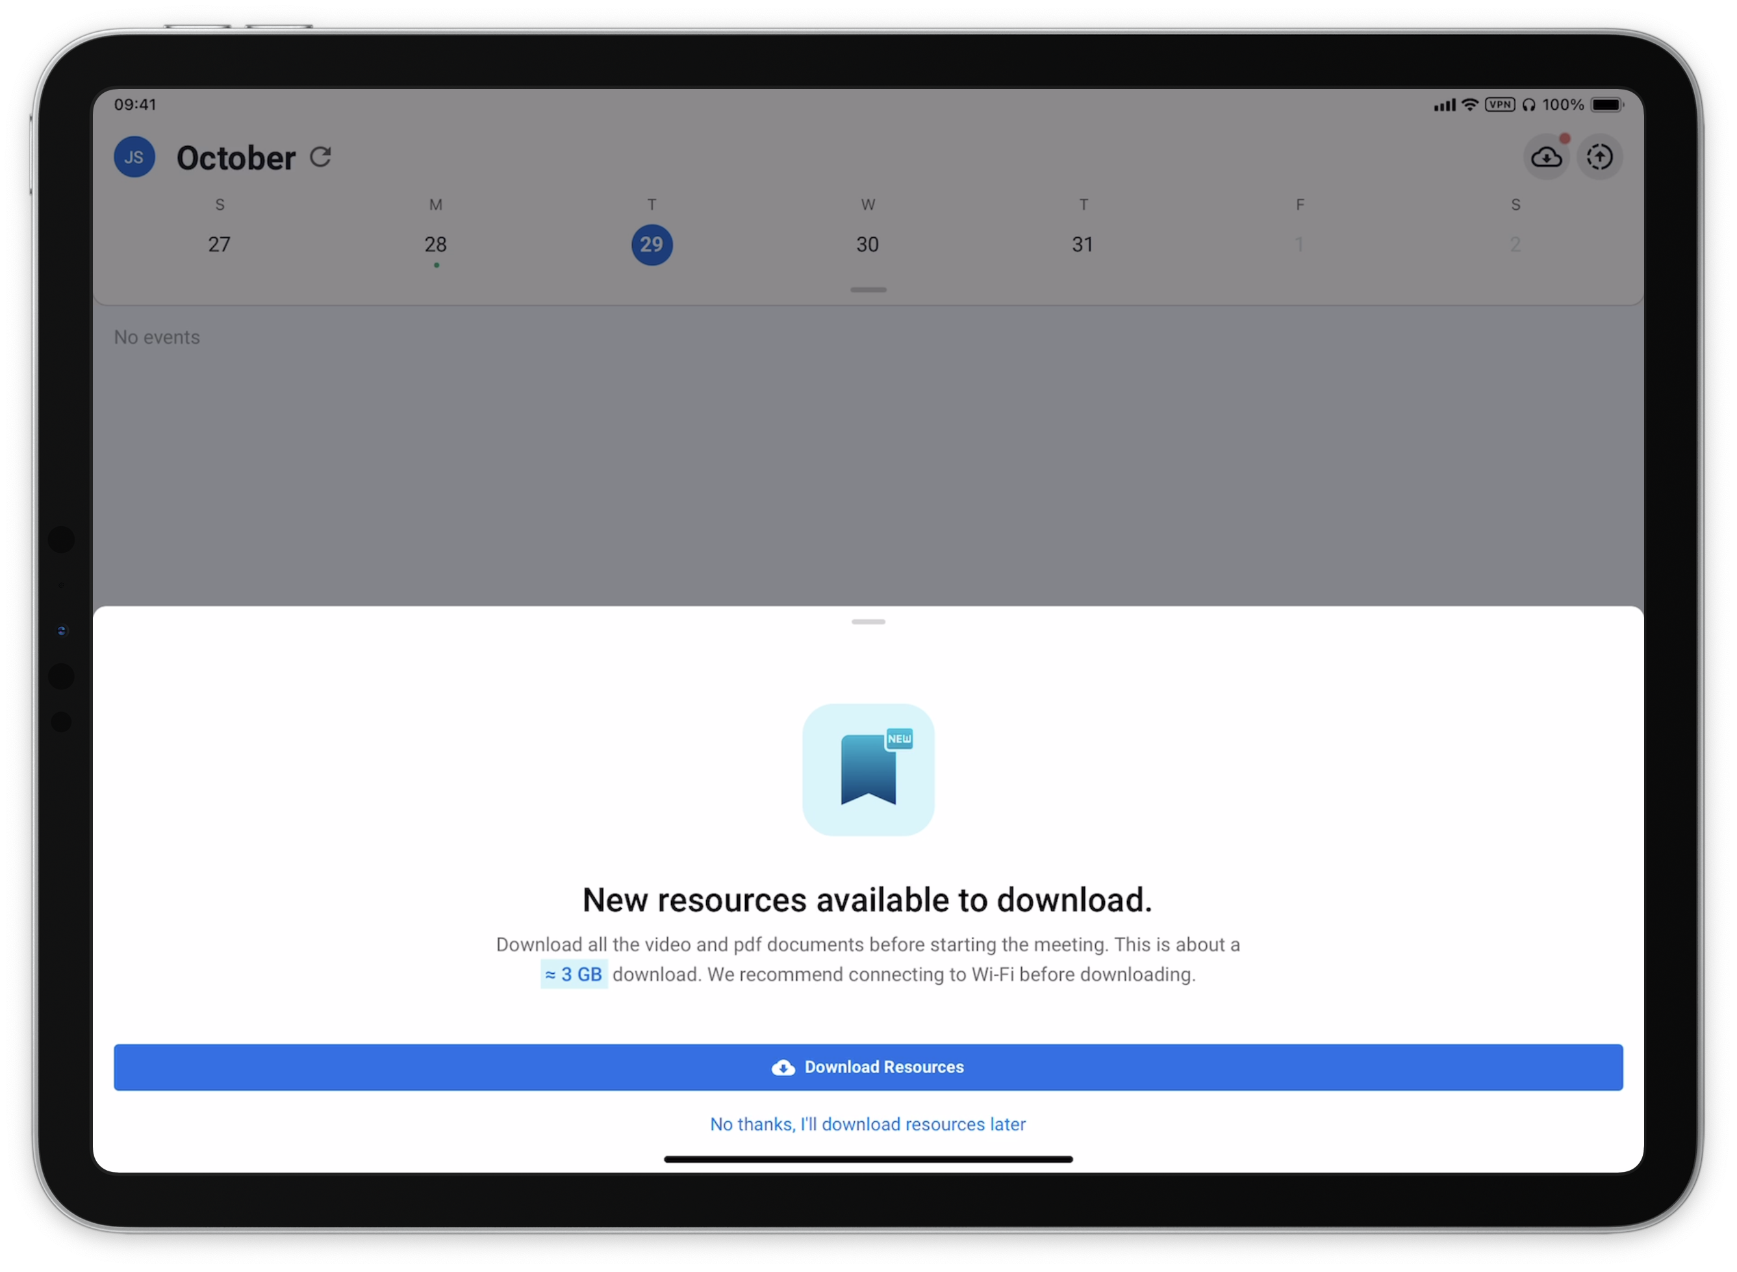Click the home indicator bar
1737x1272 pixels.
coord(868,1159)
